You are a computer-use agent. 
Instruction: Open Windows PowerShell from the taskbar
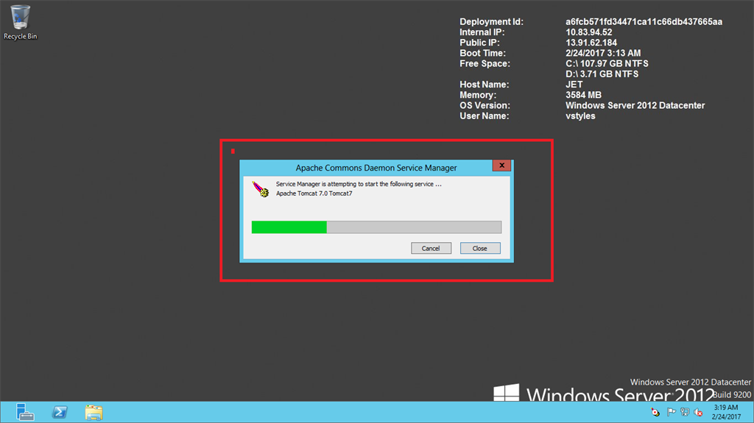click(60, 413)
